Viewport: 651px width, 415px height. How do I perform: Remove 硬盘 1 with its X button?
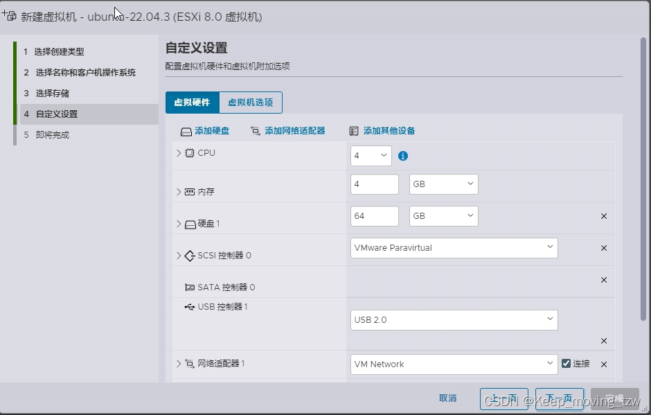coord(603,216)
